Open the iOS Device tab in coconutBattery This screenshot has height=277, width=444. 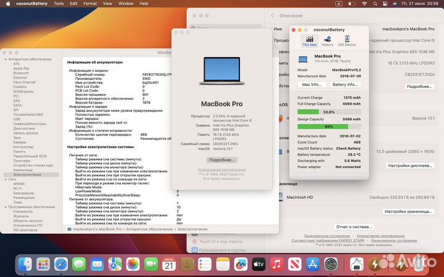(x=347, y=41)
